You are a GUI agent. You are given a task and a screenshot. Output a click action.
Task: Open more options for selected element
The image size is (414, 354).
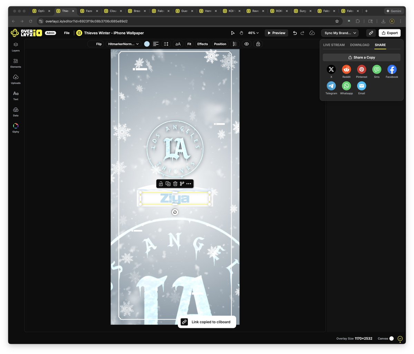(x=189, y=184)
